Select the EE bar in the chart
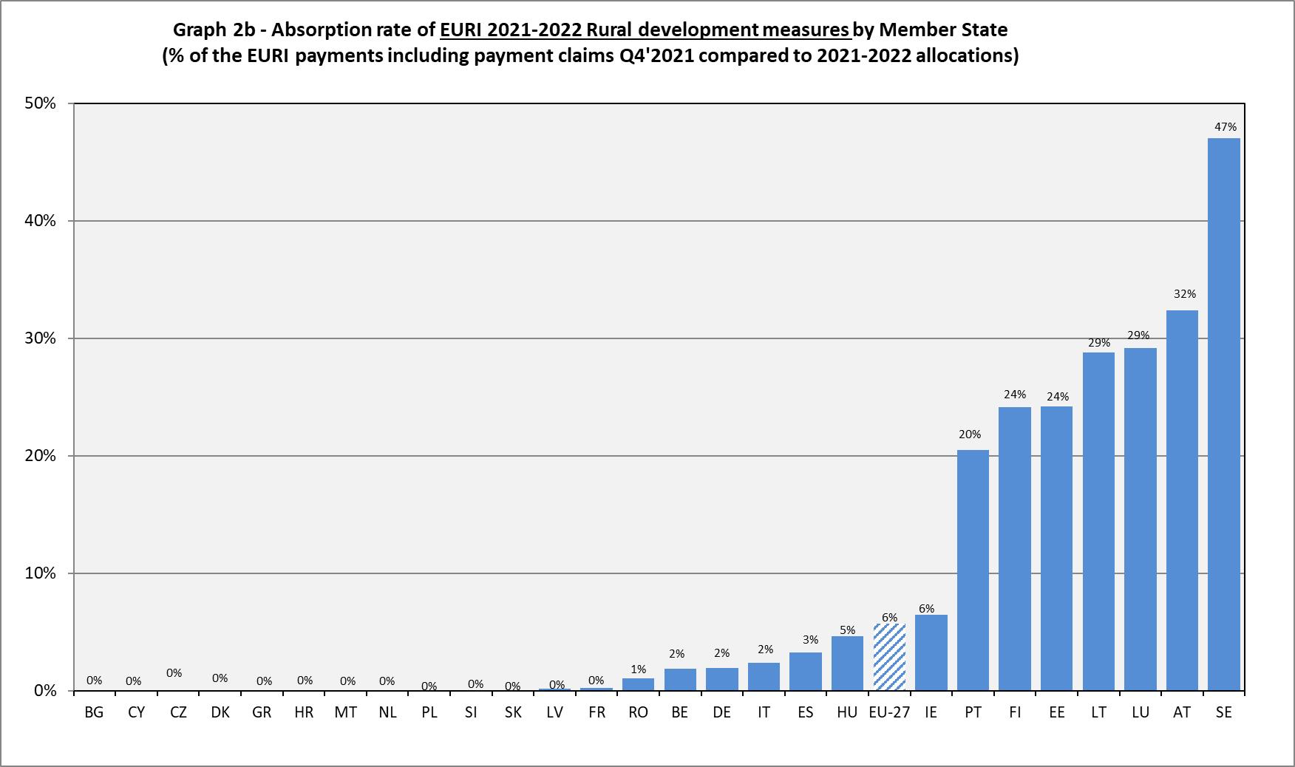The height and width of the screenshot is (767, 1295). 1056,548
